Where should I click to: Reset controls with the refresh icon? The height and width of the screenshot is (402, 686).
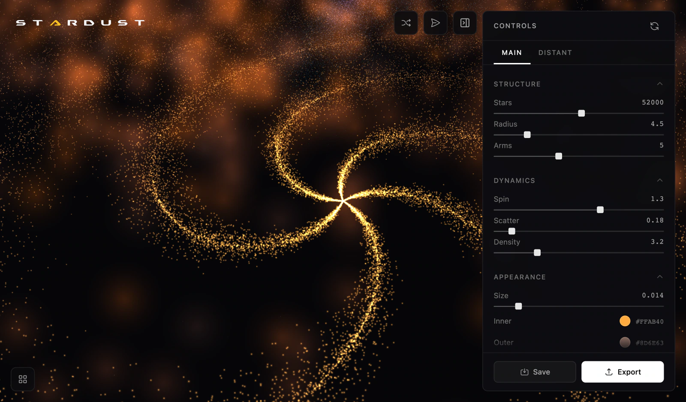(x=654, y=26)
